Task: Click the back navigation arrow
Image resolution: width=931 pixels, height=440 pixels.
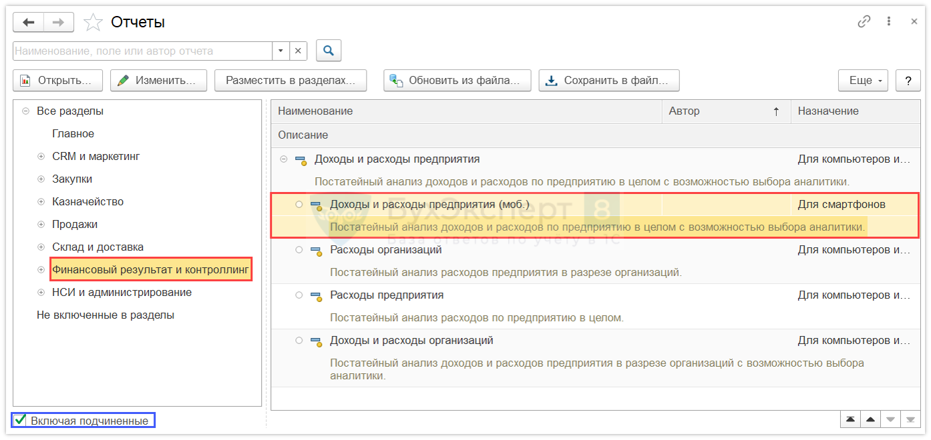Action: (29, 23)
